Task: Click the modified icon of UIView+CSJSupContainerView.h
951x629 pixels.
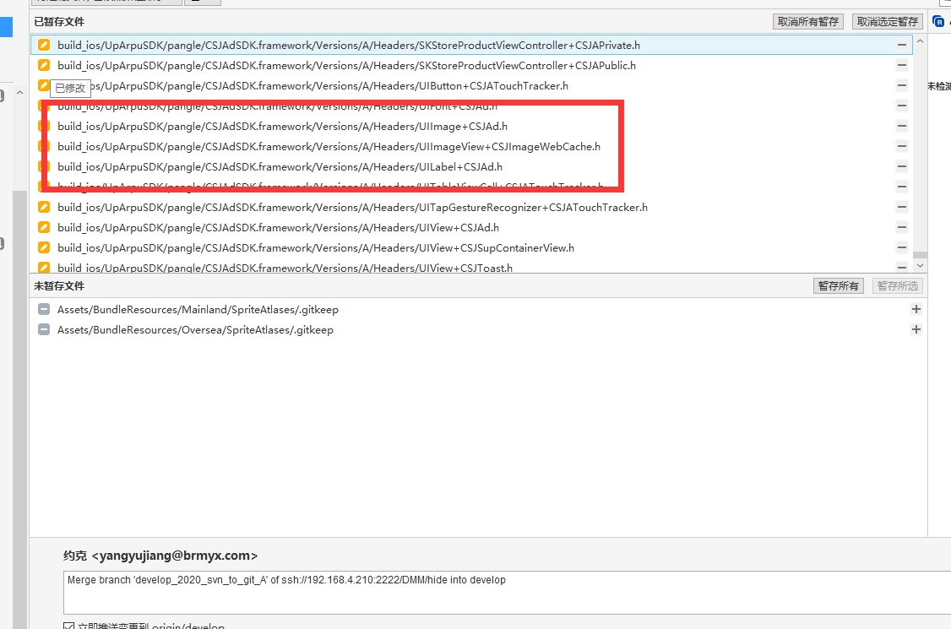Action: tap(44, 247)
